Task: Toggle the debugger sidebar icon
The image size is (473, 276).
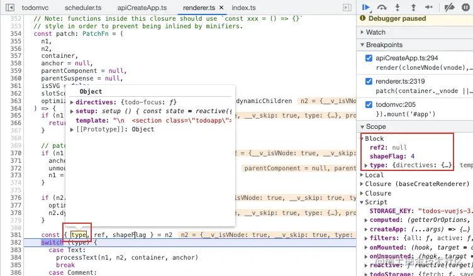Action: 347,8
